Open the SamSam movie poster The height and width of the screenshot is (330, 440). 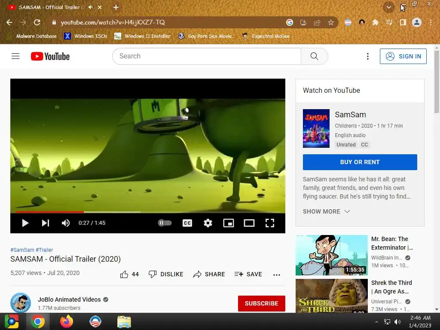click(316, 128)
